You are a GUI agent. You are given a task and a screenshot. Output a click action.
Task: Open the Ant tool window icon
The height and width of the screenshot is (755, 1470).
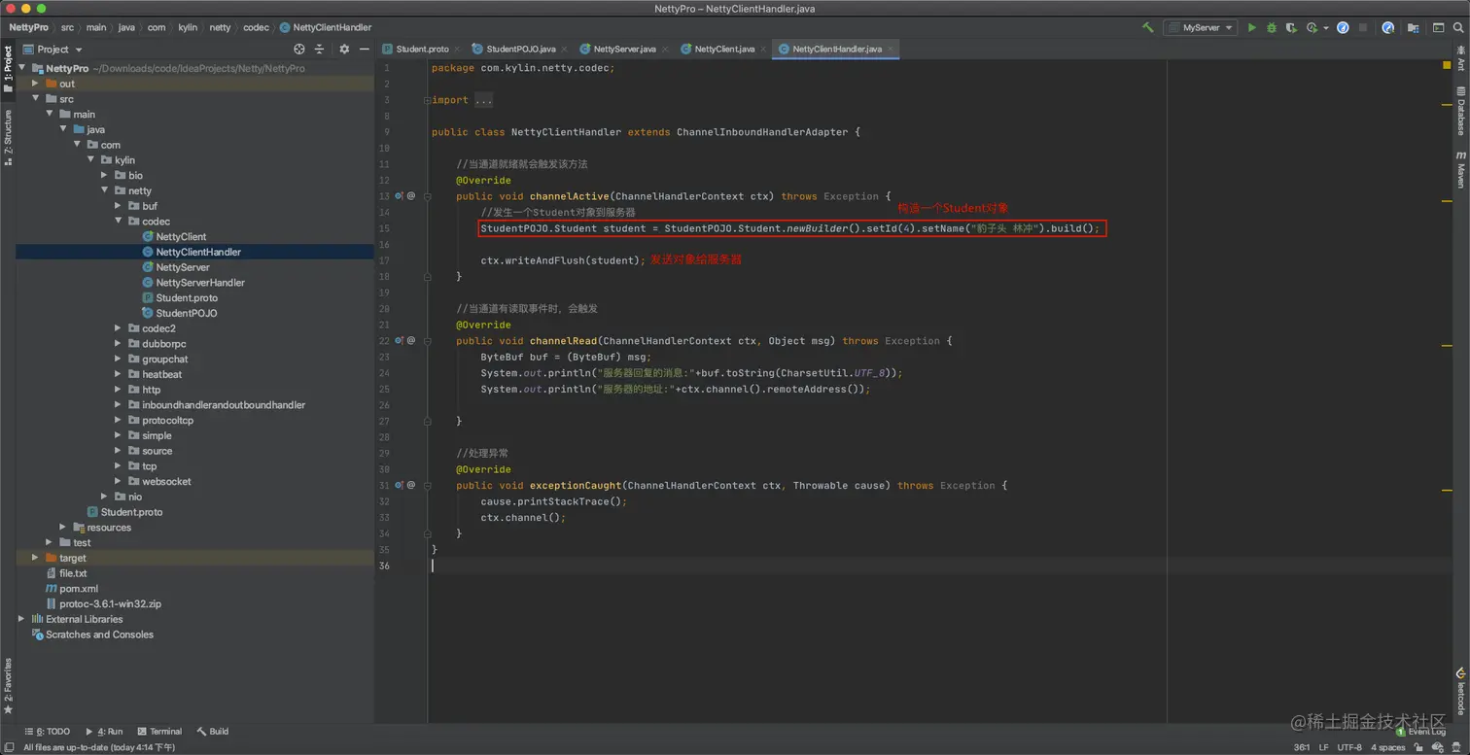[x=1460, y=58]
